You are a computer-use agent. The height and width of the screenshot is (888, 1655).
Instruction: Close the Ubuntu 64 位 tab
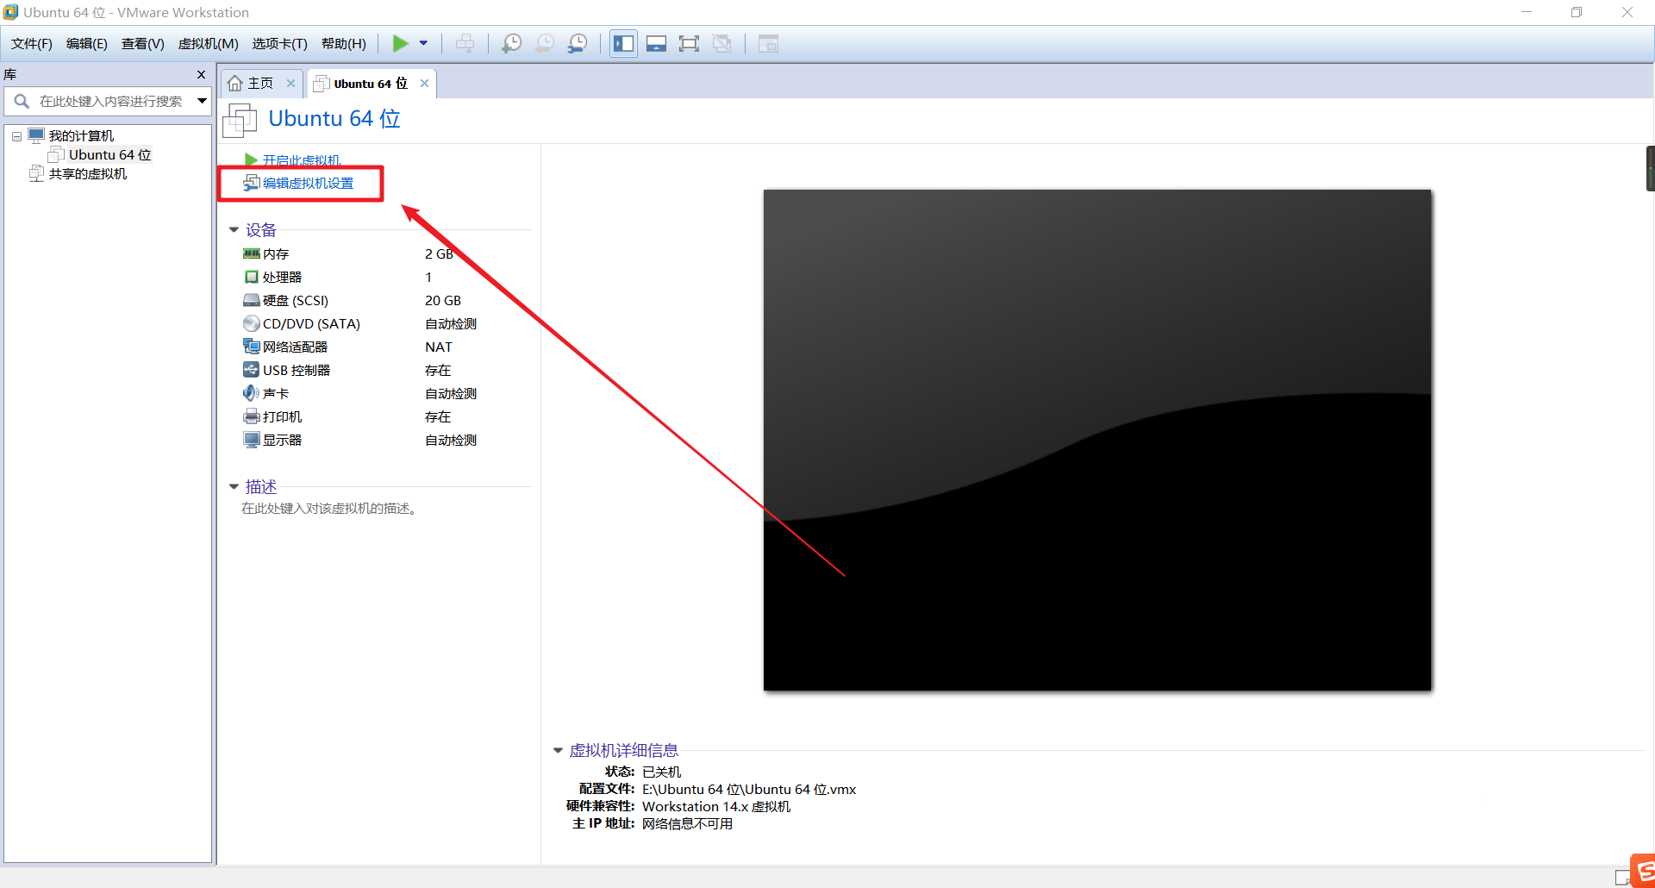[425, 84]
